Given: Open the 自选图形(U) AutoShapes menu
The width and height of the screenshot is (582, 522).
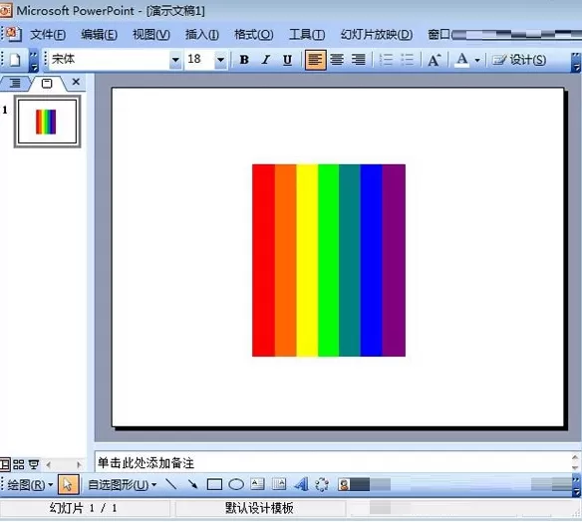Looking at the screenshot, I should click(123, 485).
